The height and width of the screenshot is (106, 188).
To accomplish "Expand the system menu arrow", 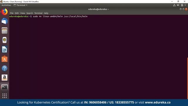I will (185, 5).
